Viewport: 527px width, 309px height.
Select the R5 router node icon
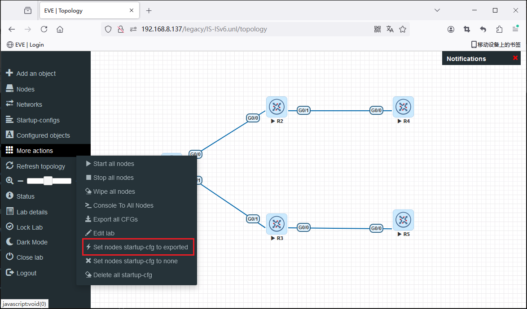(403, 220)
